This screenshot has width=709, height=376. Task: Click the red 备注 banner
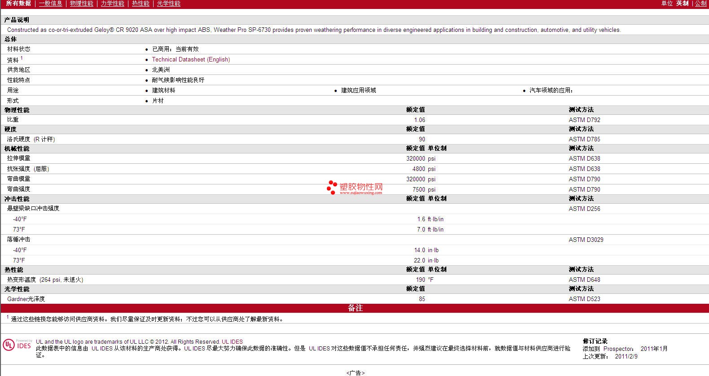point(355,308)
